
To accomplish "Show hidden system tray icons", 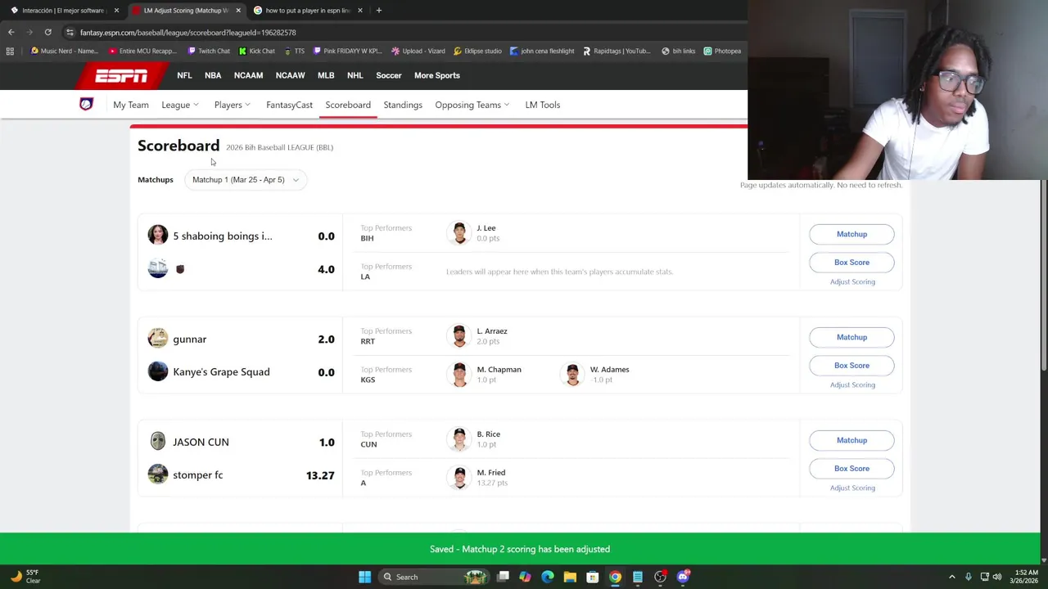I will pyautogui.click(x=951, y=577).
